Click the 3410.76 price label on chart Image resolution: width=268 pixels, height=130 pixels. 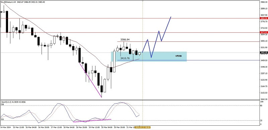[x=125, y=58]
